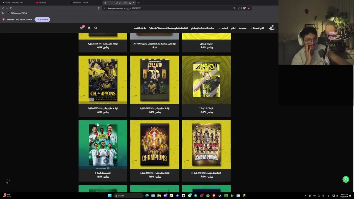Click the scroll-to-top arrow icon

(x=7, y=182)
